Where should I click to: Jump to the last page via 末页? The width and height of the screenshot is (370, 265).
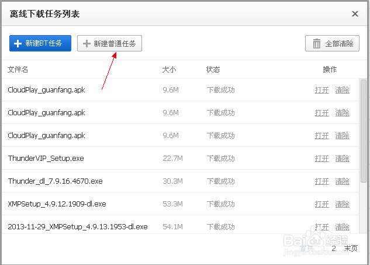351,248
